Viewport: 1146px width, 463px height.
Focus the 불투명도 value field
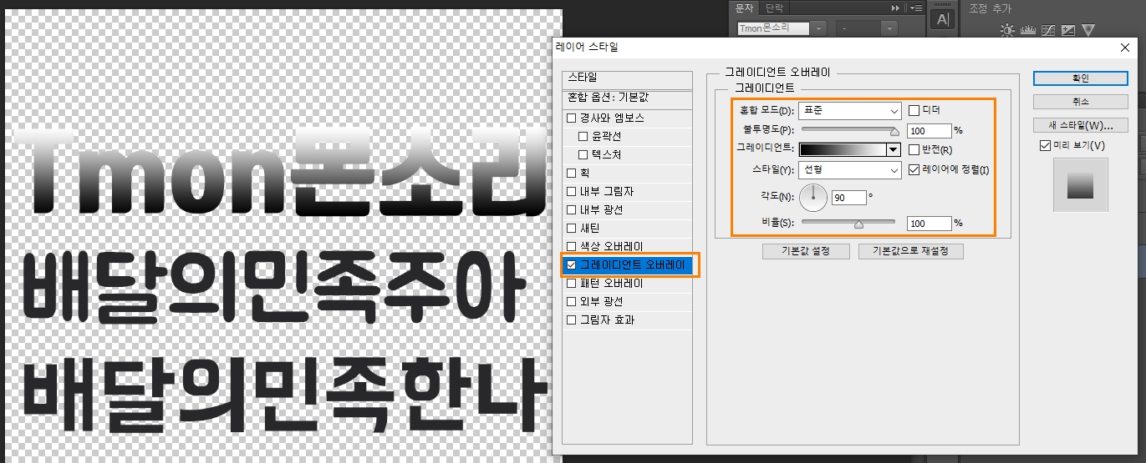930,131
